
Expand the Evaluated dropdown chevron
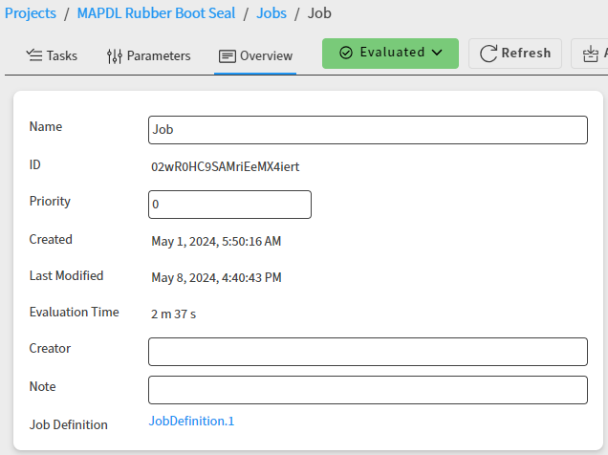(x=438, y=54)
